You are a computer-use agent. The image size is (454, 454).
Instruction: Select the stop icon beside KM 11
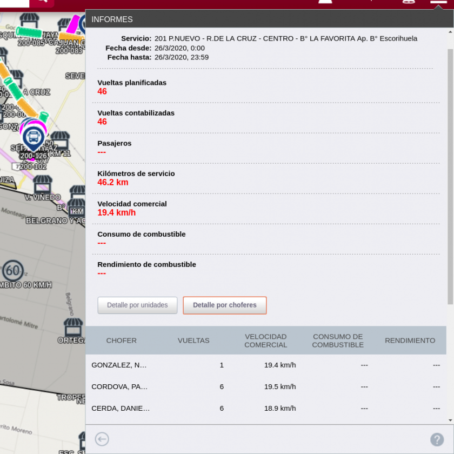[x=60, y=141]
